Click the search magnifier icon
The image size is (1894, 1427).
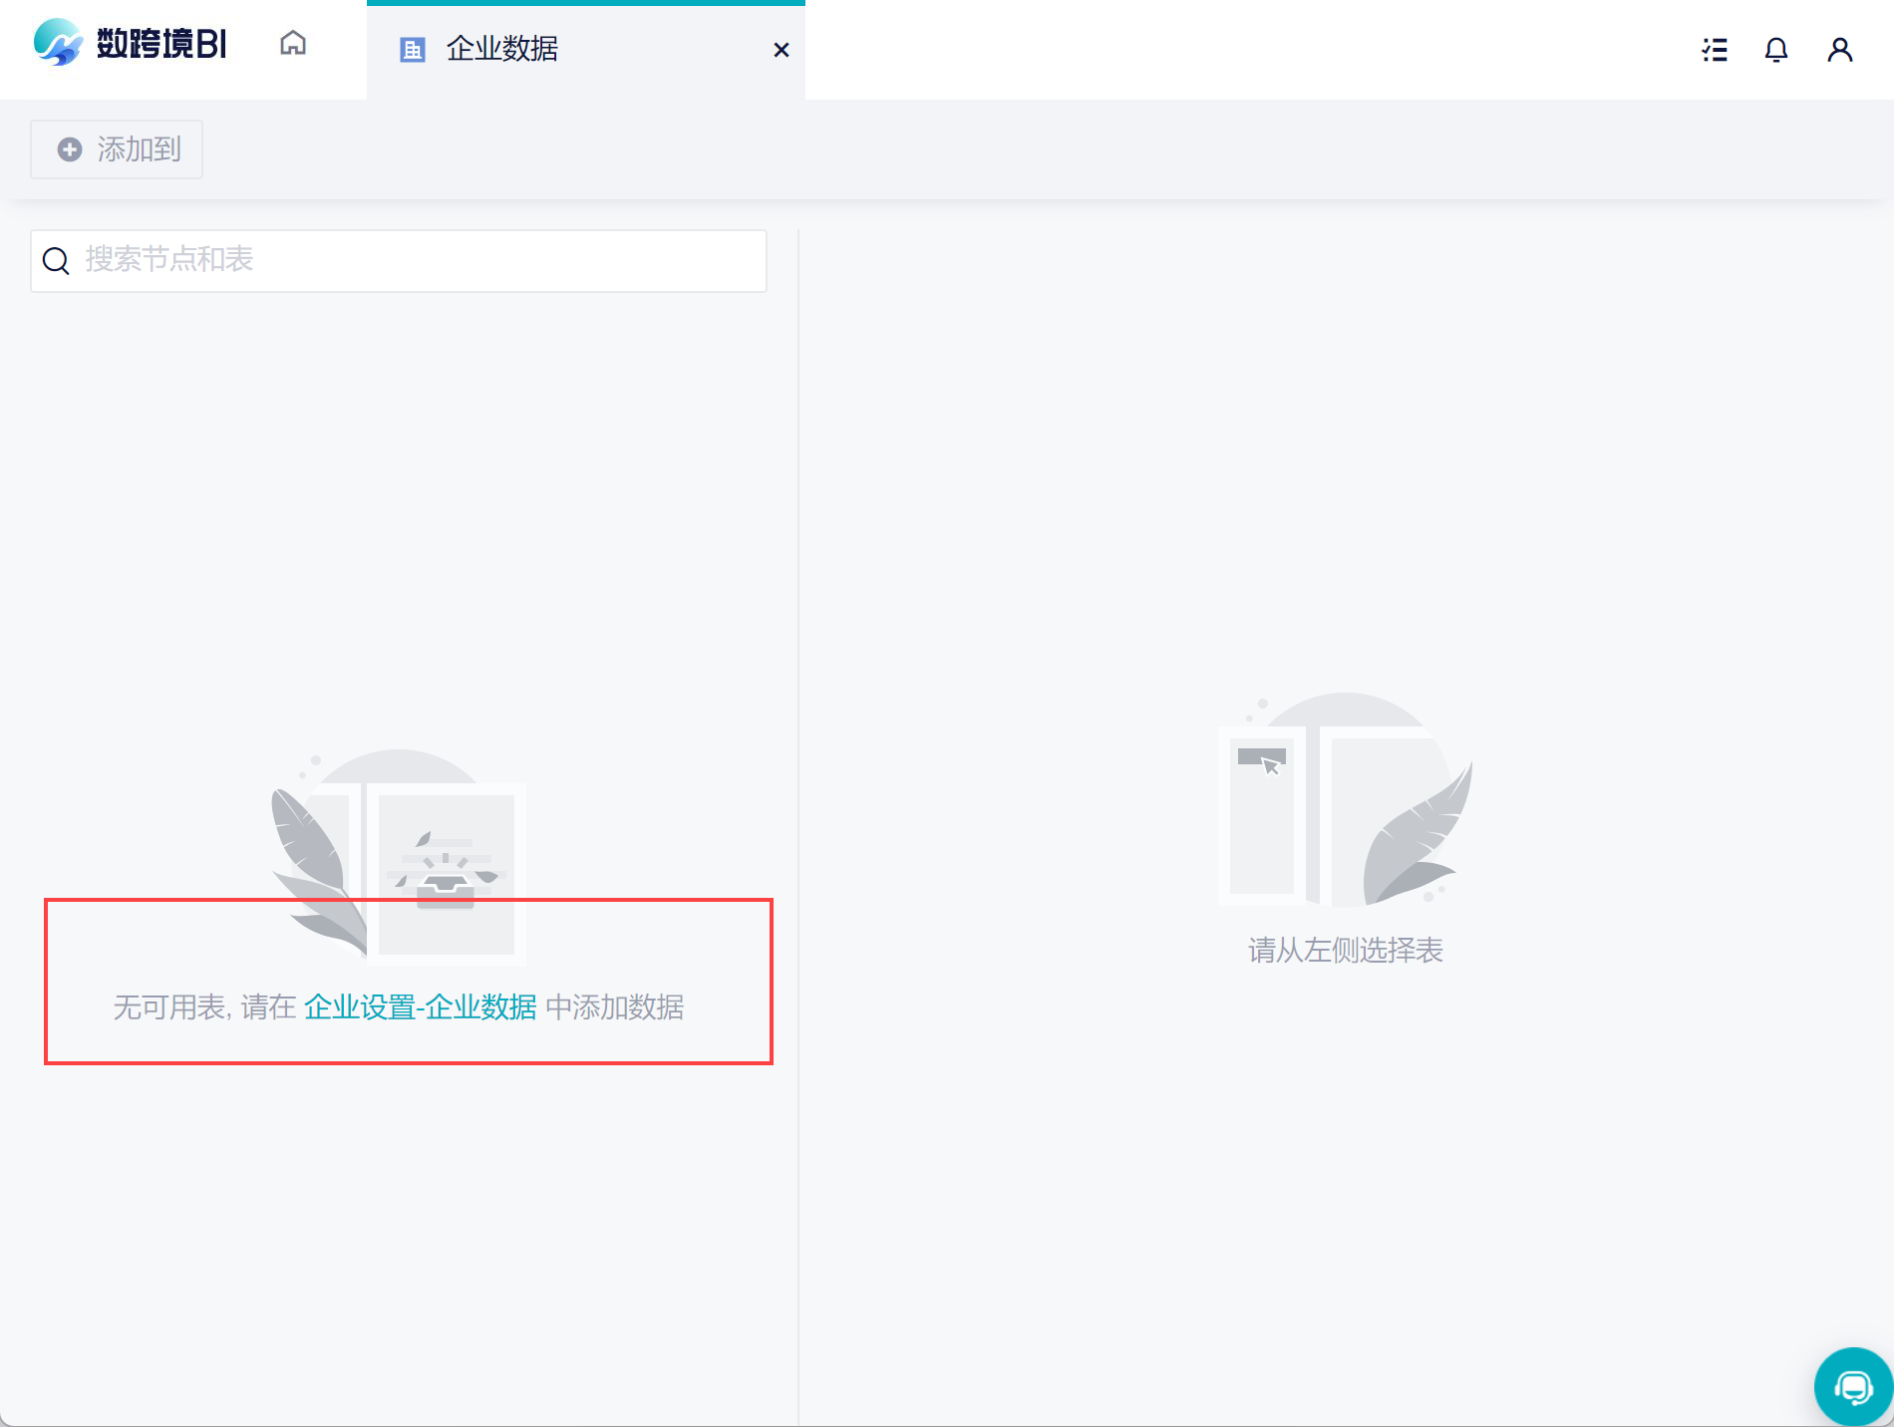tap(56, 261)
